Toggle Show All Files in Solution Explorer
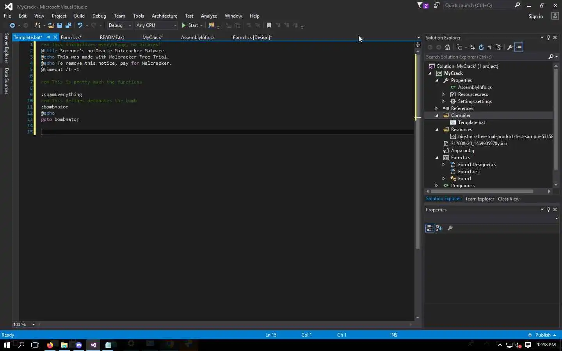 click(x=498, y=47)
